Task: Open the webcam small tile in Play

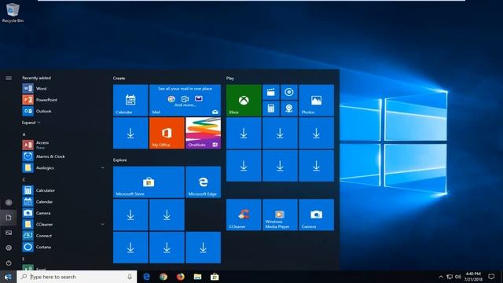Action: click(x=289, y=108)
